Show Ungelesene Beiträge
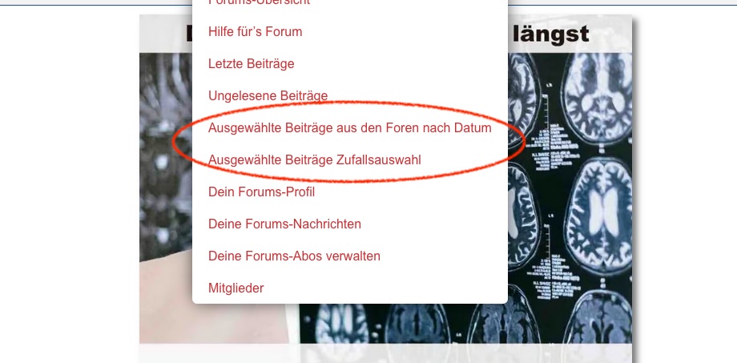Viewport: 737px width, 363px height. pyautogui.click(x=268, y=96)
